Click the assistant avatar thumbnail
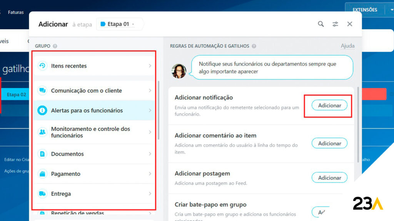The width and height of the screenshot is (394, 221). [179, 71]
